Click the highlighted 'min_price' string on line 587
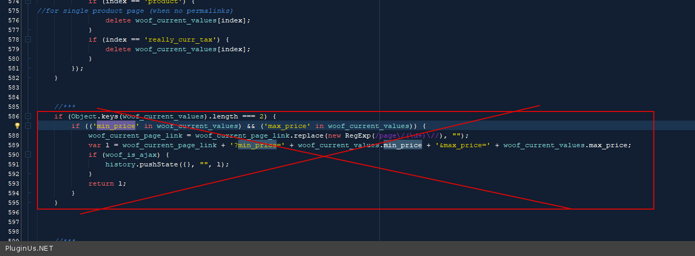This screenshot has height=256, width=695. tap(116, 126)
